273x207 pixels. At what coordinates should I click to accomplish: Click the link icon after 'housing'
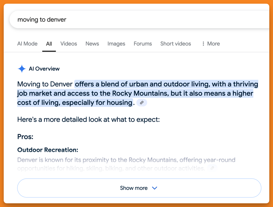[x=142, y=103]
